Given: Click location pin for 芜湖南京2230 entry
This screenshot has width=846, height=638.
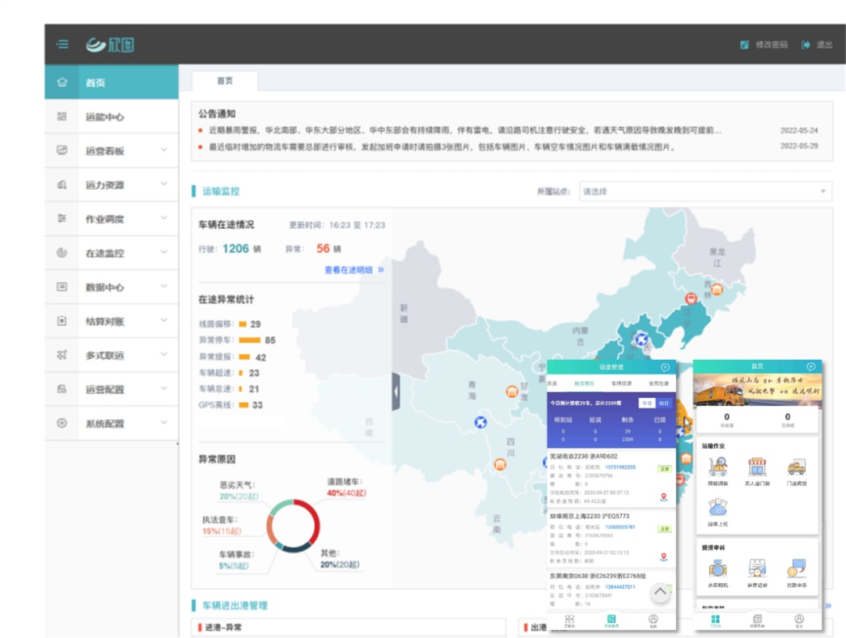Looking at the screenshot, I should [x=663, y=497].
